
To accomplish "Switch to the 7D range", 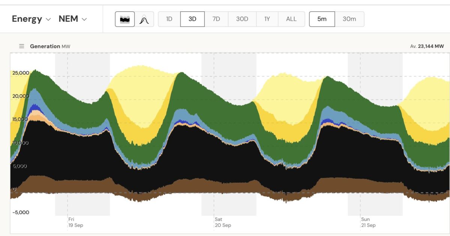I will pyautogui.click(x=216, y=19).
